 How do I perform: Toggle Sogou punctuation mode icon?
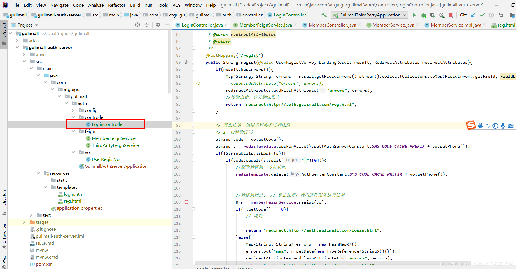click(488, 126)
